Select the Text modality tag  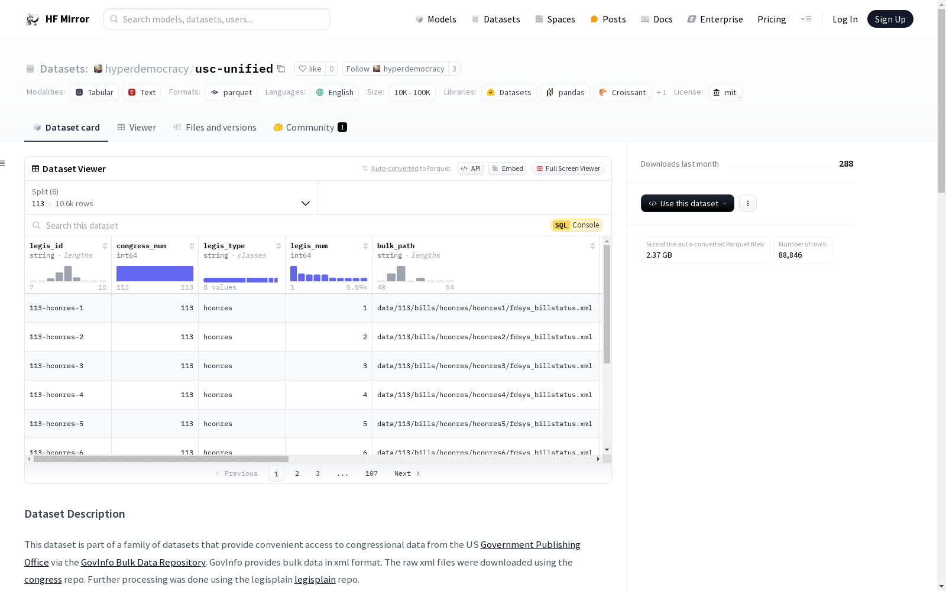(x=142, y=92)
